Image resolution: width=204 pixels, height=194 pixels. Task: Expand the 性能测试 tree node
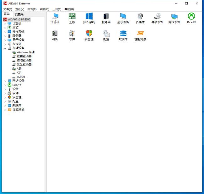click(x=5, y=110)
